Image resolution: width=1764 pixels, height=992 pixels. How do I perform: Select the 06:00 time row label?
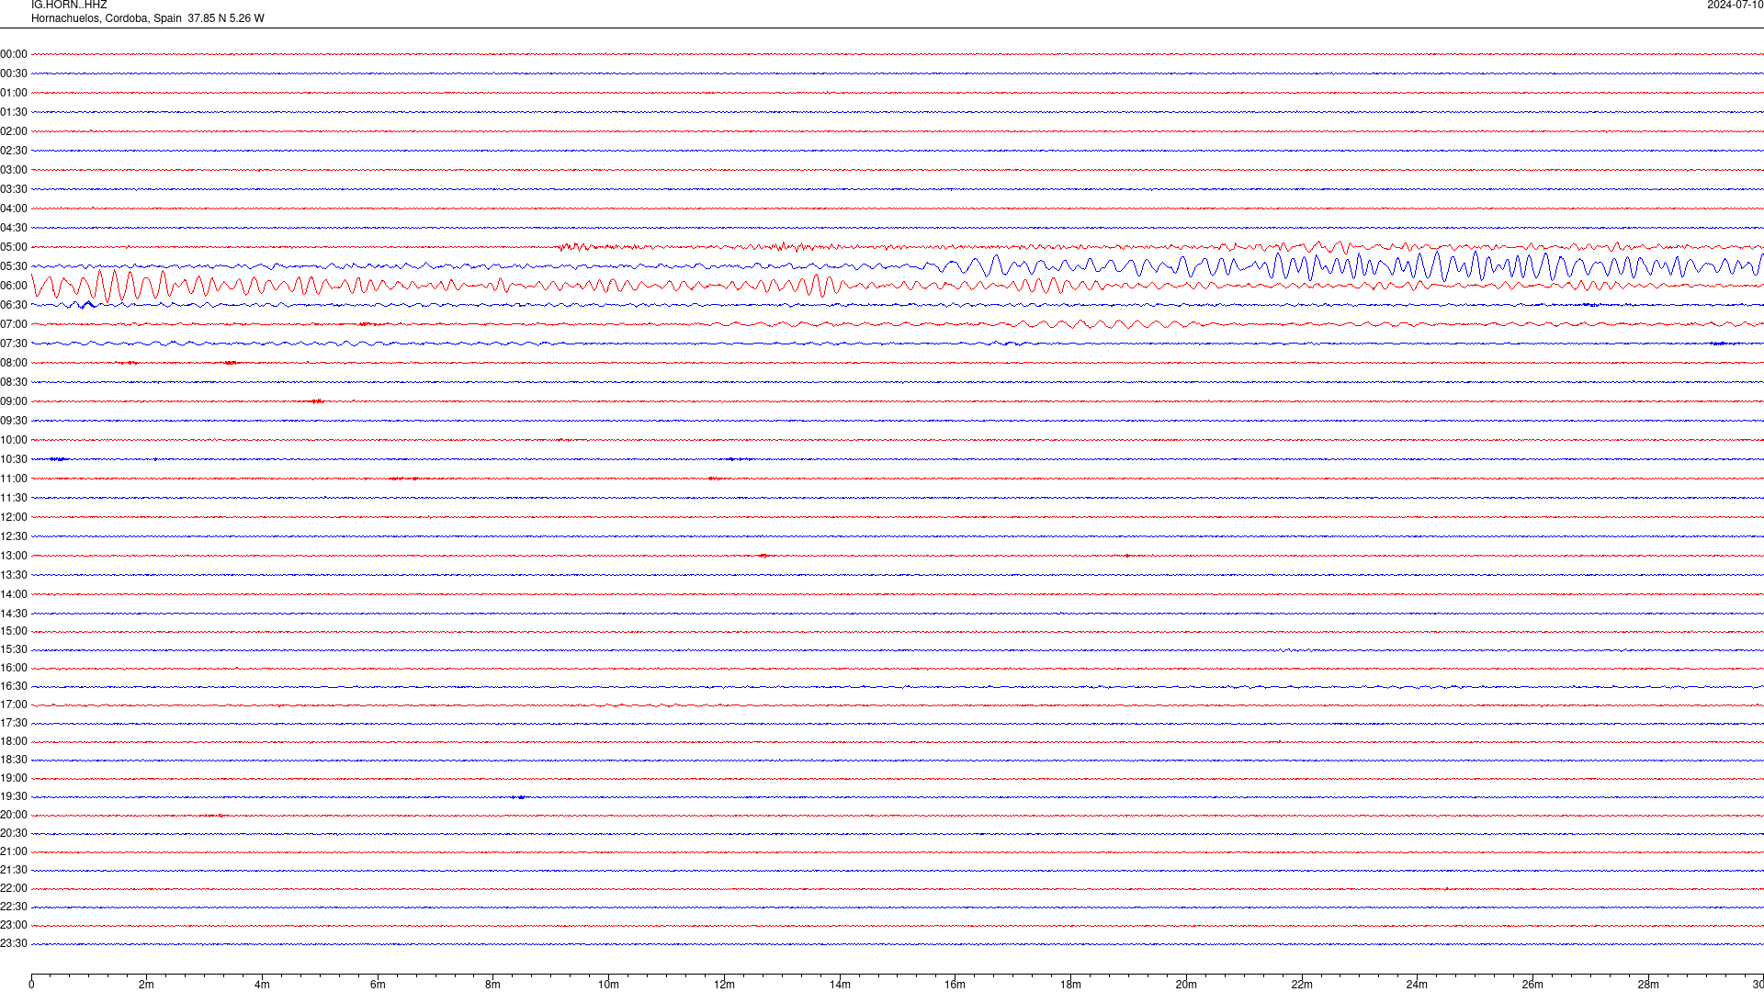tap(14, 286)
